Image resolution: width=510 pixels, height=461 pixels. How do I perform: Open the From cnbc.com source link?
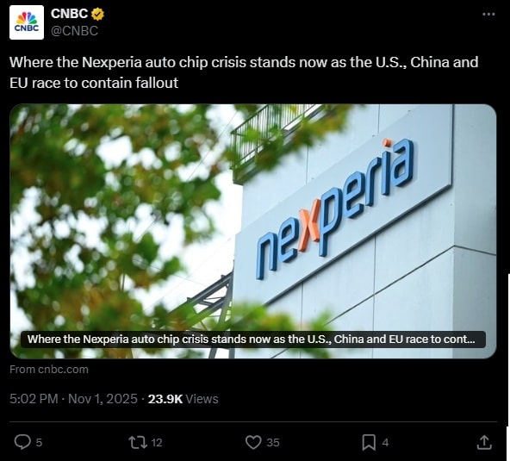(x=49, y=370)
